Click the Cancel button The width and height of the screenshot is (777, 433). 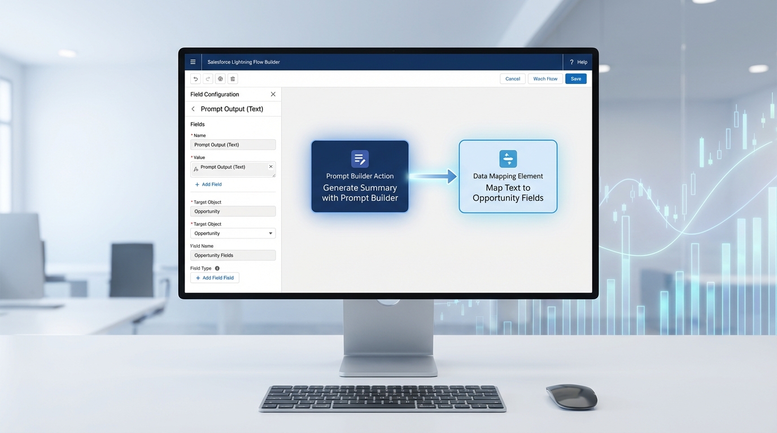coord(512,78)
